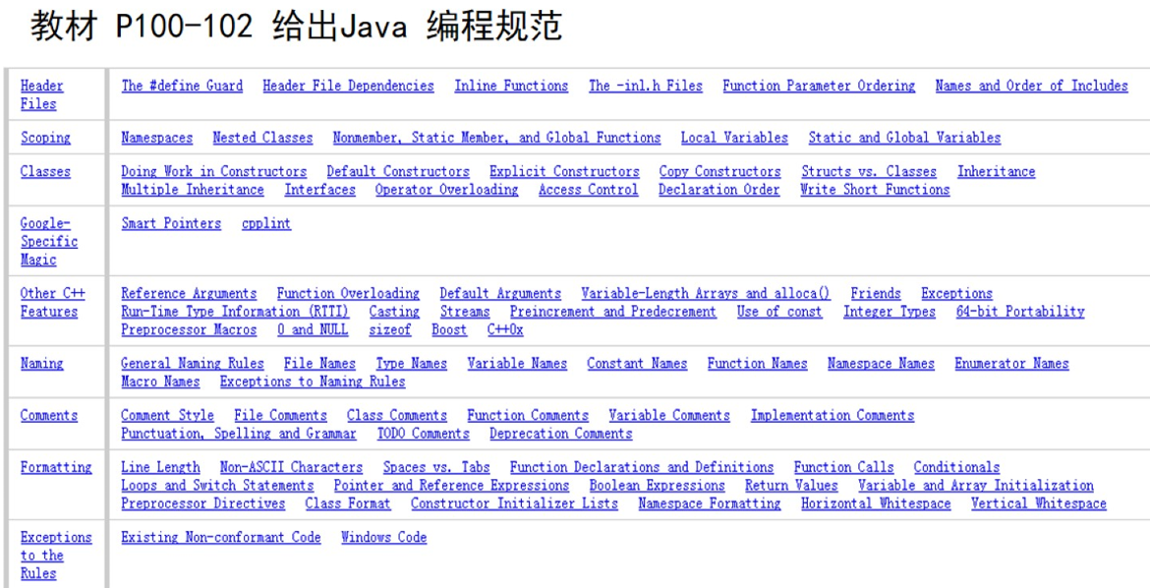Open Multiple Inheritance link
Screen dimensions: 1150x588
[x=193, y=190]
